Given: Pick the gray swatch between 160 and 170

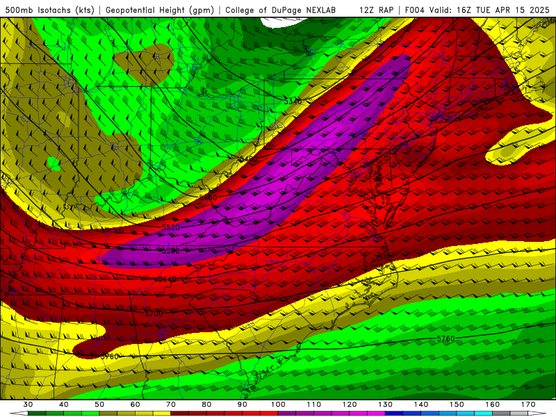Looking at the screenshot, I should (x=501, y=414).
